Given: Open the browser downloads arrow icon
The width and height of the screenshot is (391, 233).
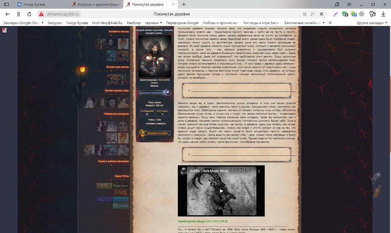Looking at the screenshot, I should 383,14.
